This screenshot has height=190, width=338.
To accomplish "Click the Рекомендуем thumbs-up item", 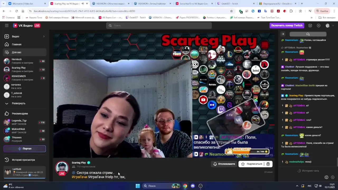I will point(25,113).
